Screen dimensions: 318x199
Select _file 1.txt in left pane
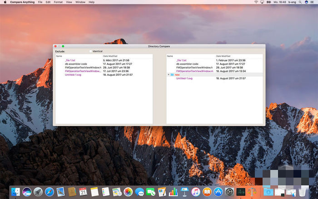click(x=70, y=60)
